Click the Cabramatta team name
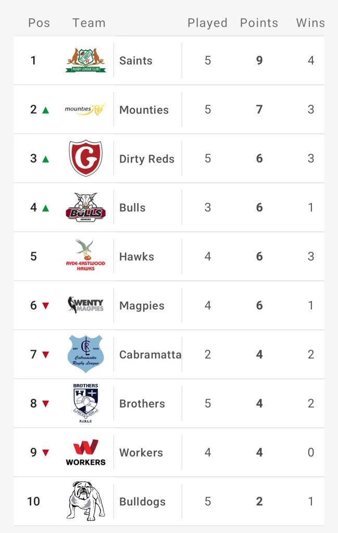 point(150,355)
